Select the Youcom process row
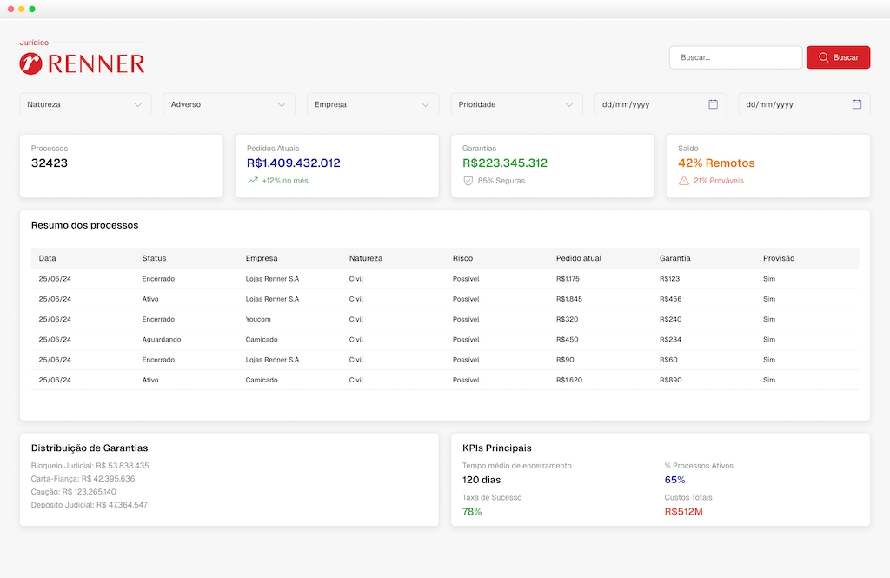 444,319
